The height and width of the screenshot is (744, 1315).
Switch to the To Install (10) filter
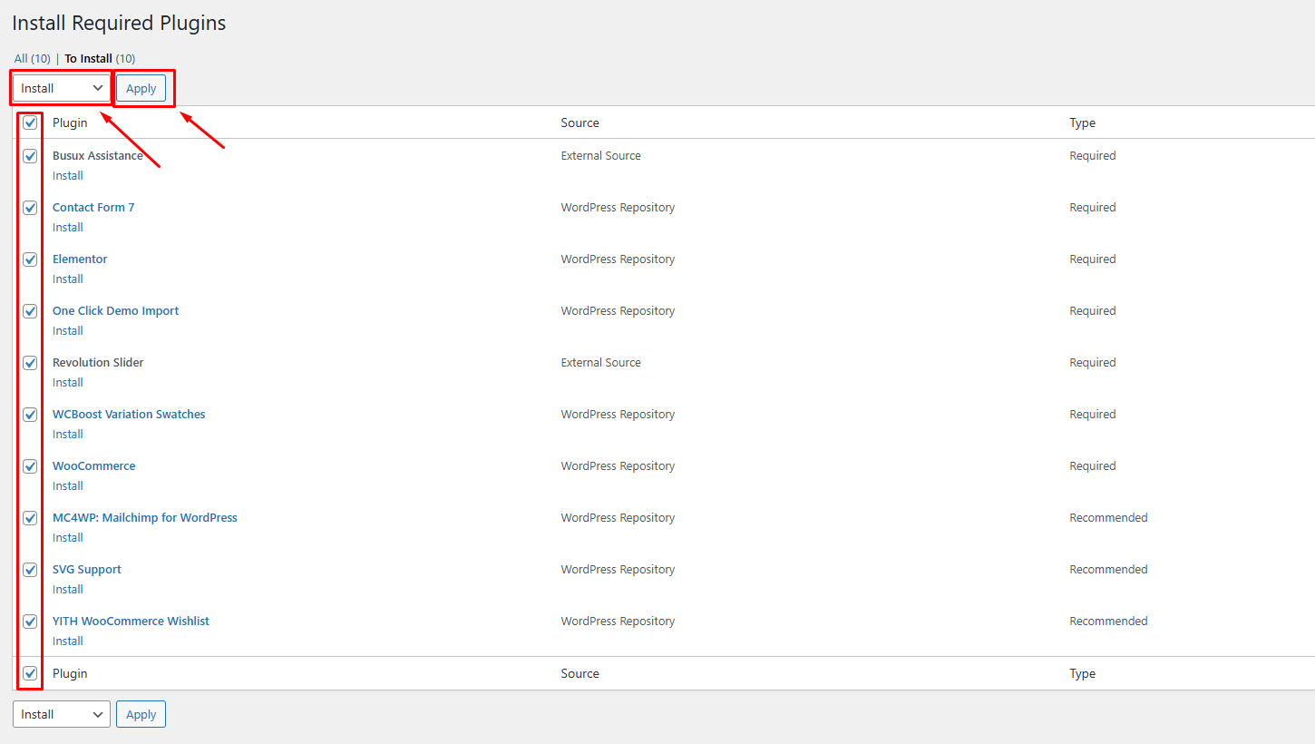(100, 58)
